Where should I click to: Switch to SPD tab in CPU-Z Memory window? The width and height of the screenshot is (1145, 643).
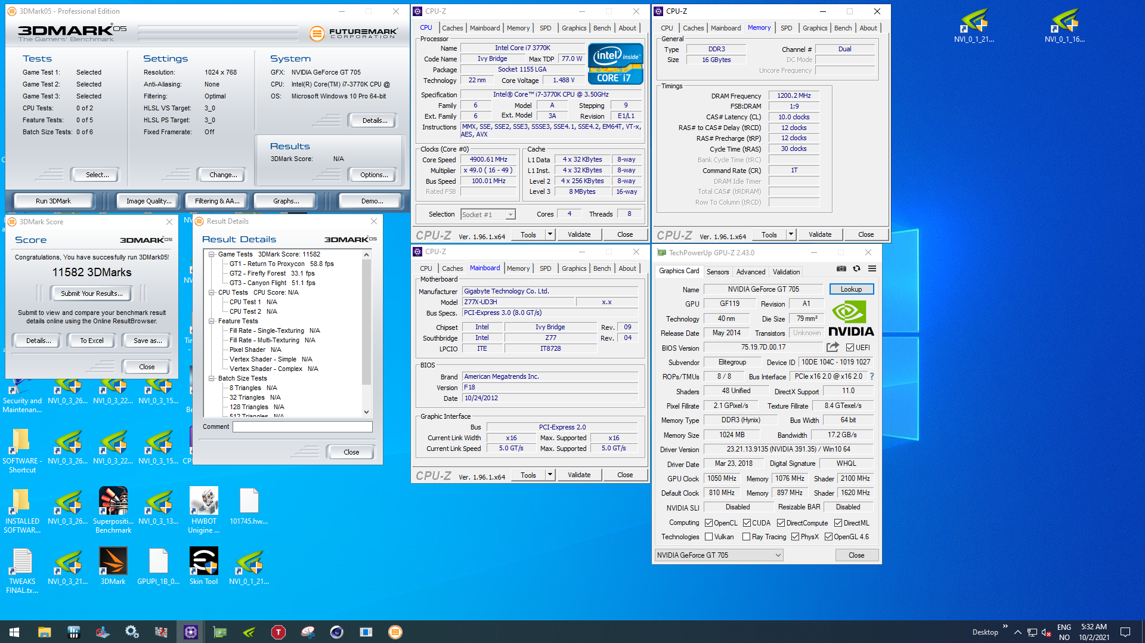pos(786,28)
